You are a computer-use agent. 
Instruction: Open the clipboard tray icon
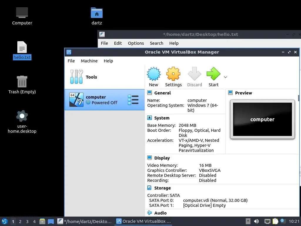pyautogui.click(x=275, y=221)
